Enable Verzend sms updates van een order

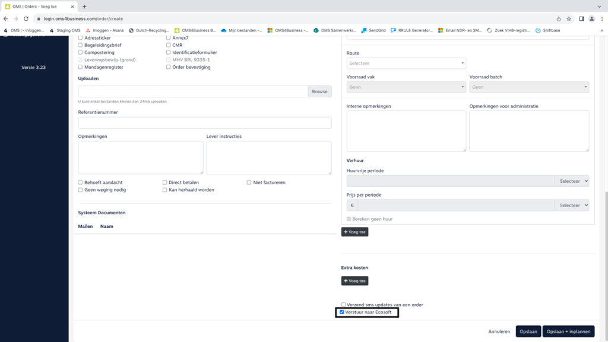point(343,305)
